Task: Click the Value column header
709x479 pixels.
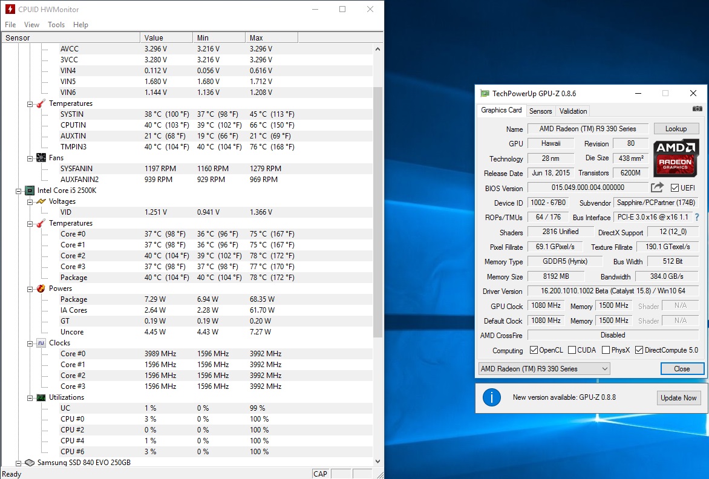Action: point(166,37)
